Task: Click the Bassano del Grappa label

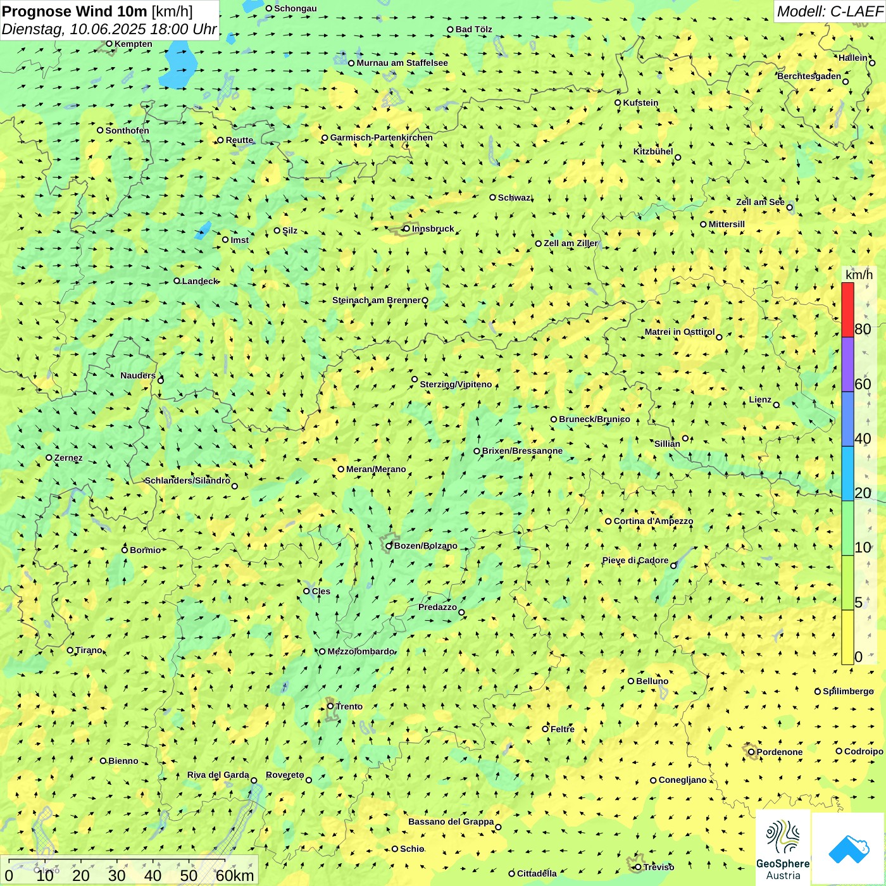Action: coord(451,821)
